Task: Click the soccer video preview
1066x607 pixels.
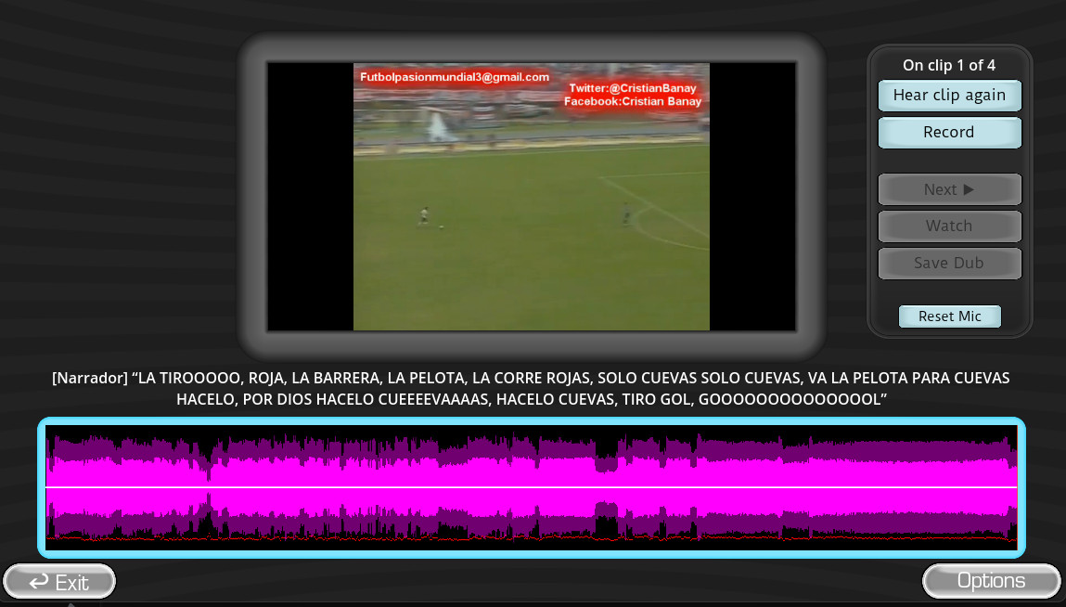Action: [531, 197]
